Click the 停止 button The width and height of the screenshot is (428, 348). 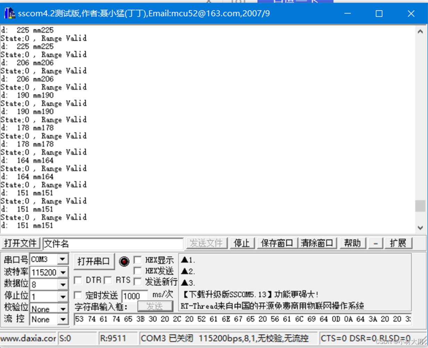(242, 244)
